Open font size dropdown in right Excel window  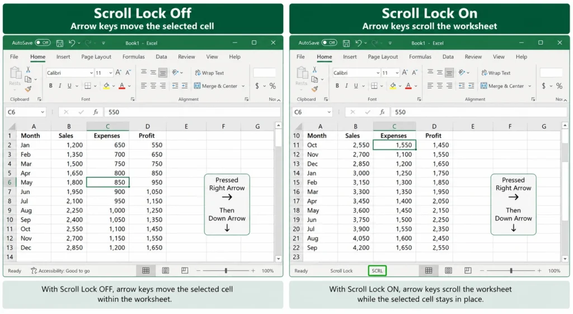point(397,73)
